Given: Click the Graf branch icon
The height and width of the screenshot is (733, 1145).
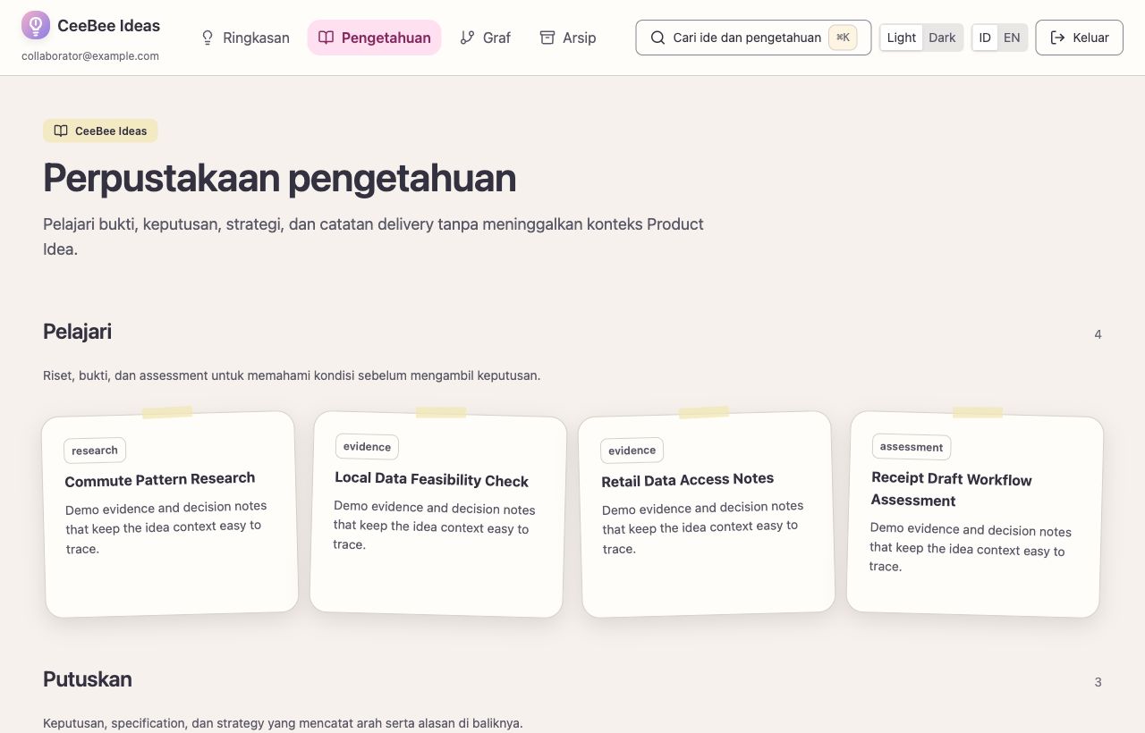Looking at the screenshot, I should point(467,38).
